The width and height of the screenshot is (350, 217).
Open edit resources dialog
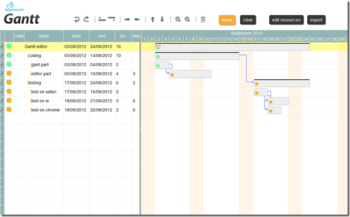[x=286, y=20]
